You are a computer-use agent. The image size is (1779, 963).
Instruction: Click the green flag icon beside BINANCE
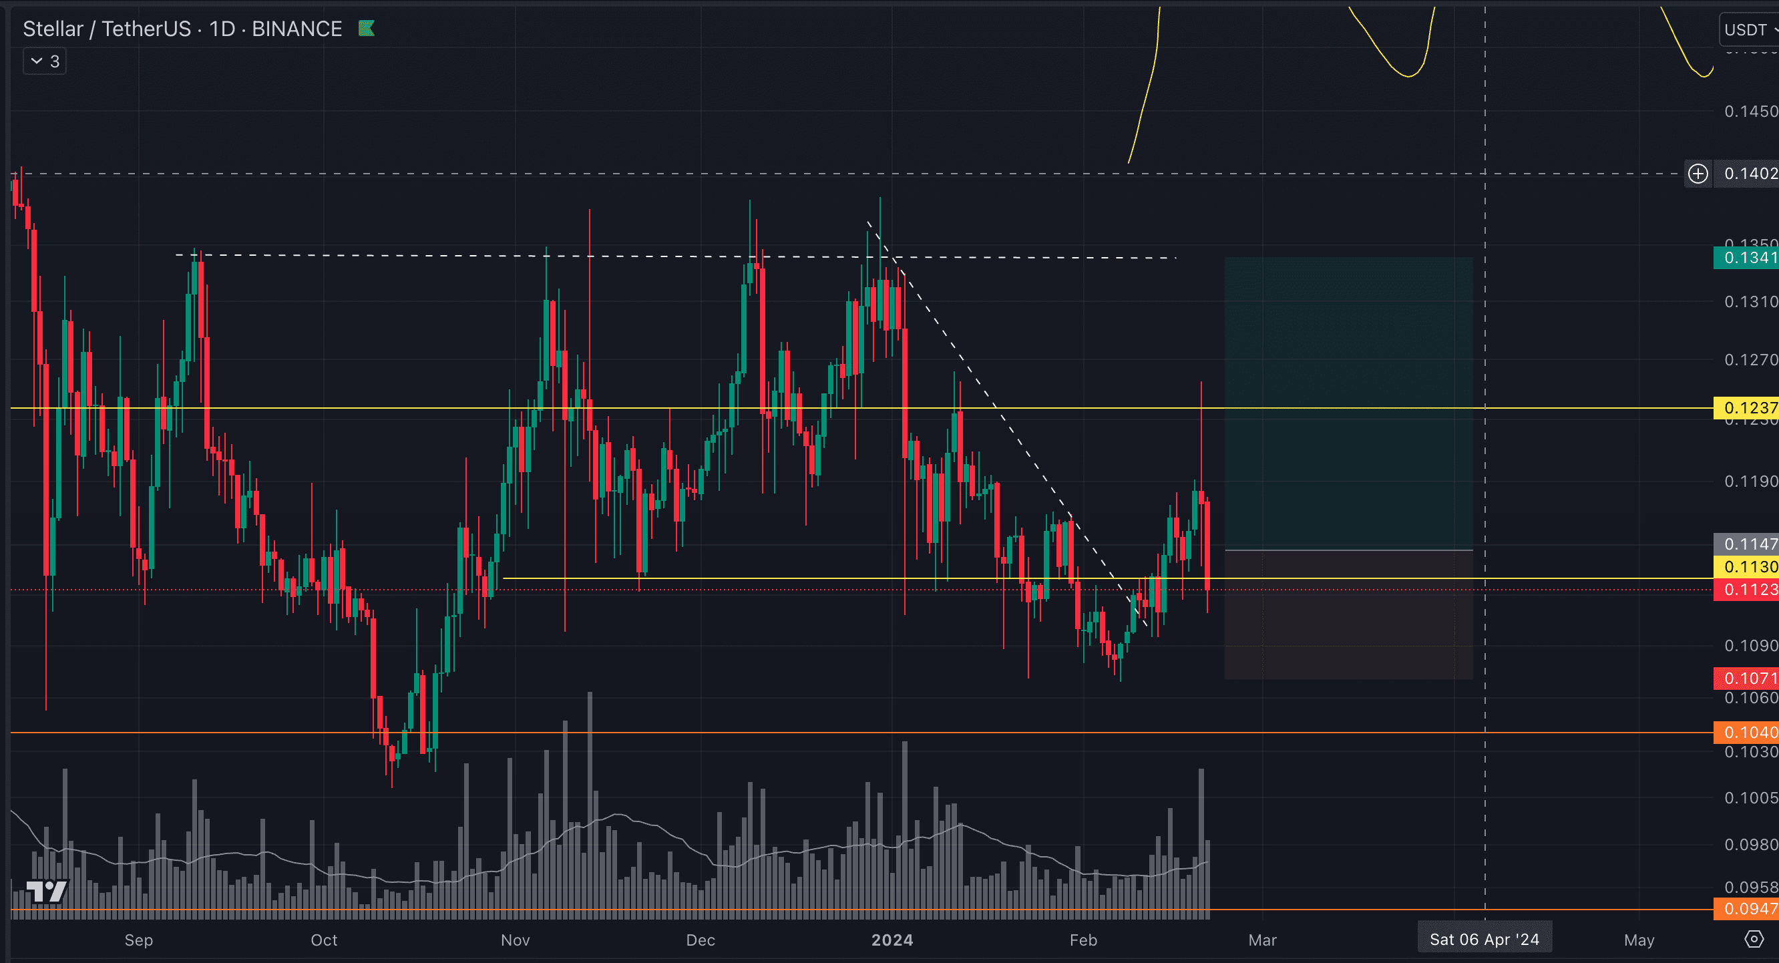point(366,28)
